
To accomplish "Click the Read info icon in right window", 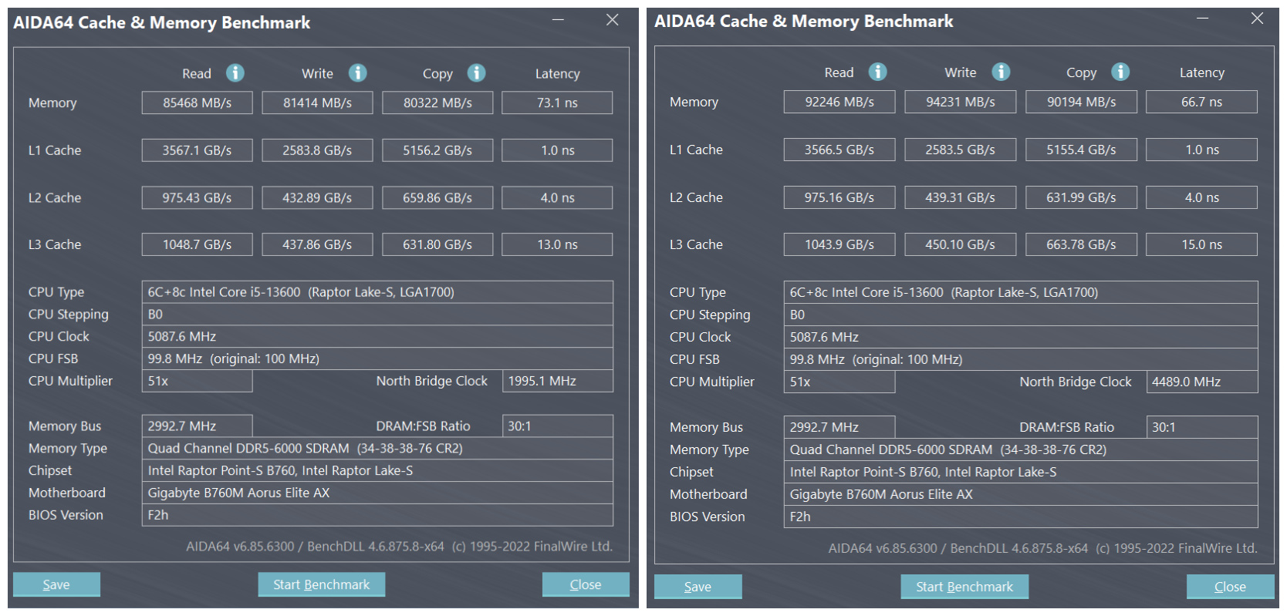I will [877, 72].
